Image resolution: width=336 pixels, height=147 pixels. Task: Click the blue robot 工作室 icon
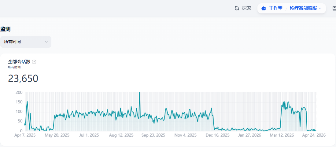pos(264,8)
